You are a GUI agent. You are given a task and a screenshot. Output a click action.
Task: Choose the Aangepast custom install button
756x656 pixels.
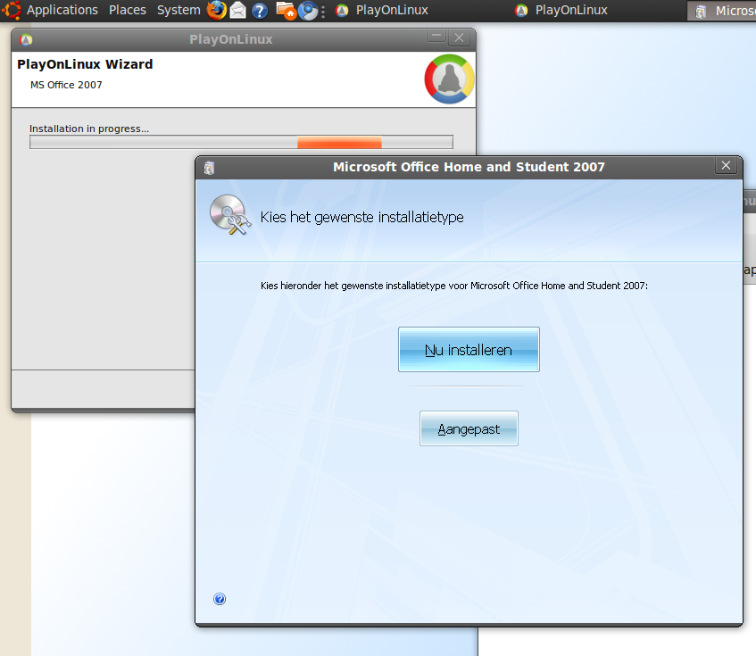tap(469, 428)
